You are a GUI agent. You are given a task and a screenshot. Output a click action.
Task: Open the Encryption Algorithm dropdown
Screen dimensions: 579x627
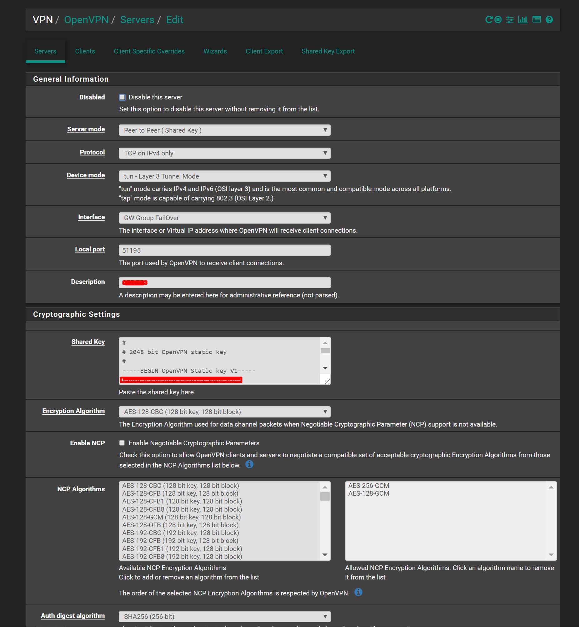[x=224, y=412]
